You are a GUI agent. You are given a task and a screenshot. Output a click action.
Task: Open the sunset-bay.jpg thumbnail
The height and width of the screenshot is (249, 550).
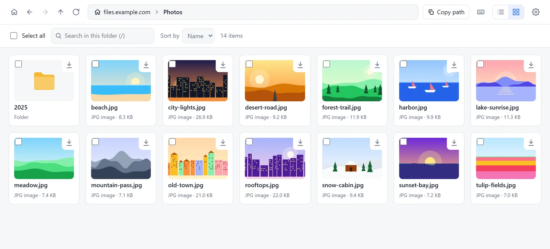click(x=429, y=158)
